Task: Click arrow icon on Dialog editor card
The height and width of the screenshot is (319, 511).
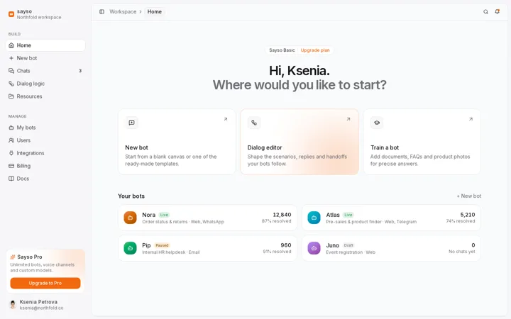Action: [x=348, y=119]
